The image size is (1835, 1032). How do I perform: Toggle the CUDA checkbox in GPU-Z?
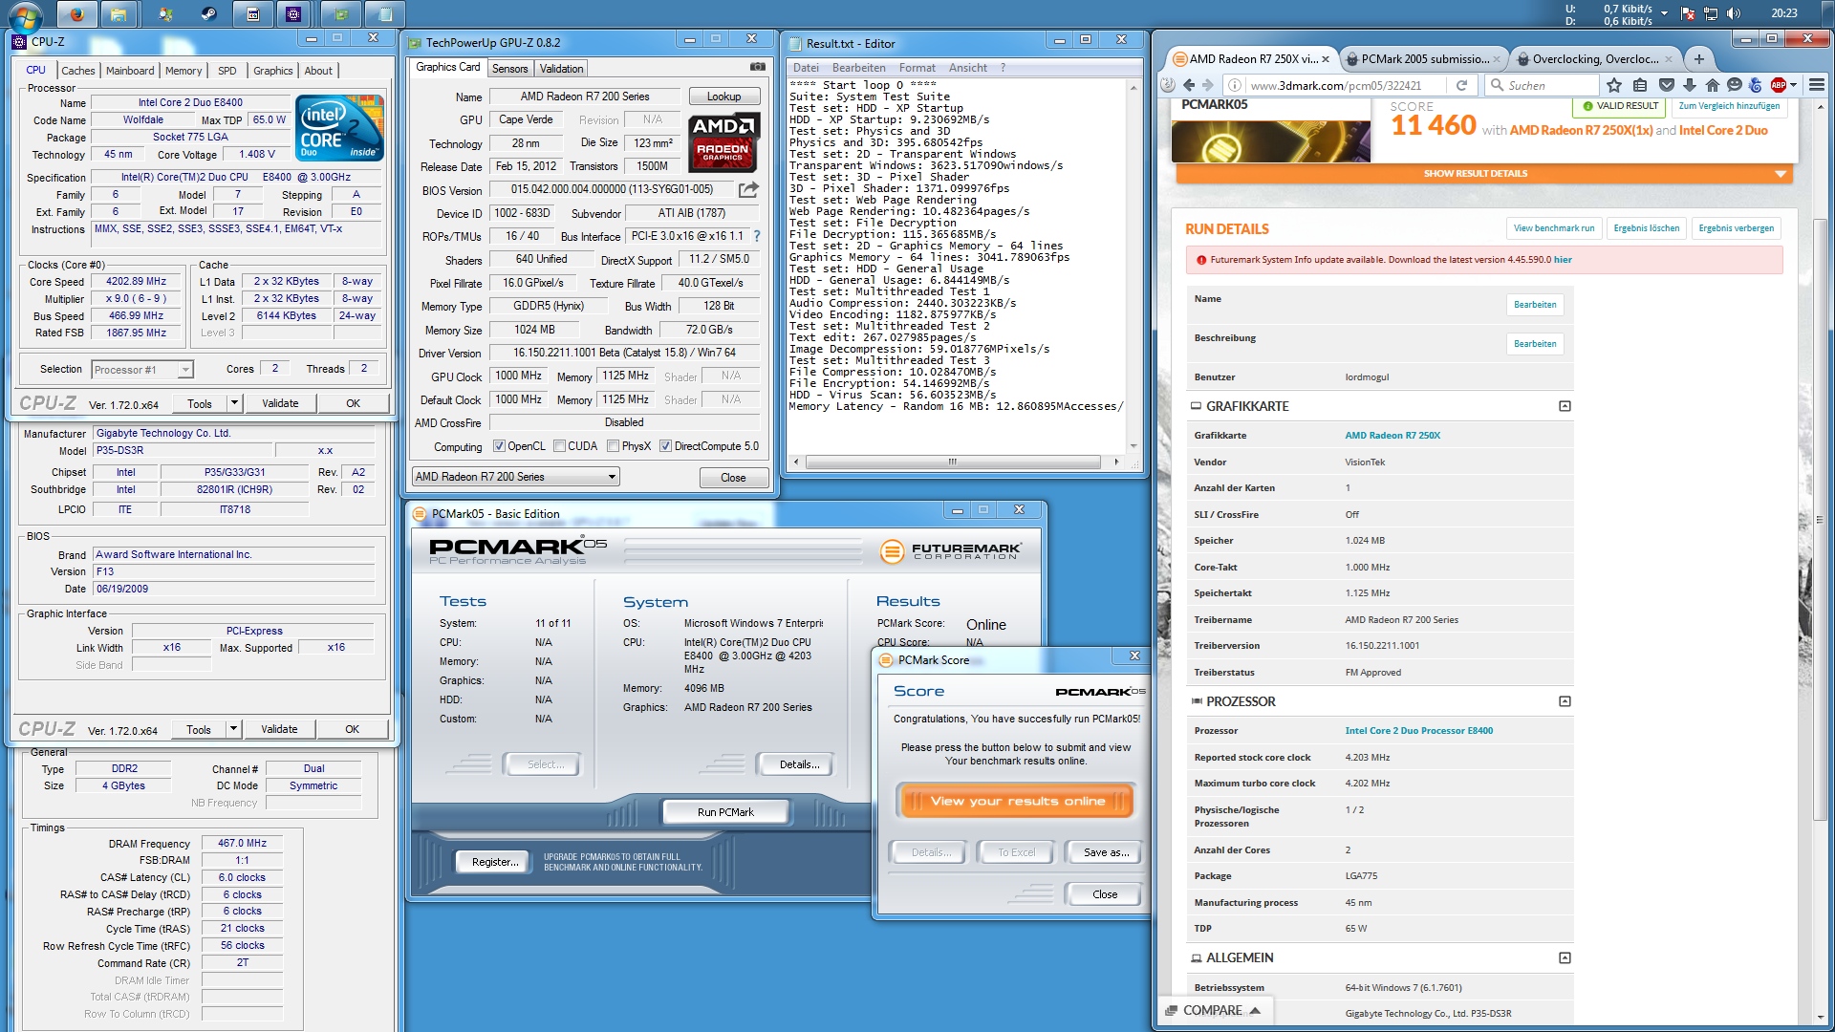tap(559, 446)
